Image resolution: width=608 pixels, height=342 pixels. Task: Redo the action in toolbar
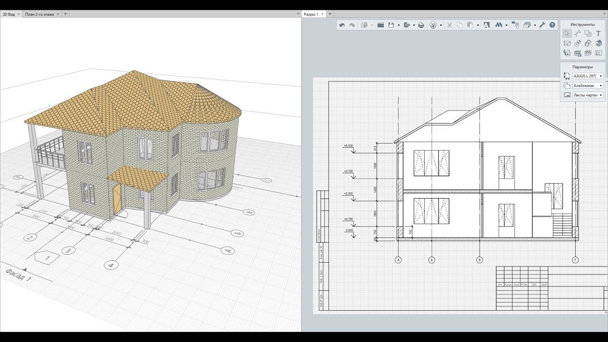tap(352, 25)
